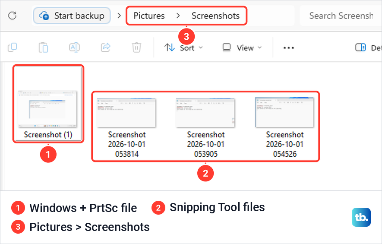Click file name ending 053905

pyautogui.click(x=205, y=144)
